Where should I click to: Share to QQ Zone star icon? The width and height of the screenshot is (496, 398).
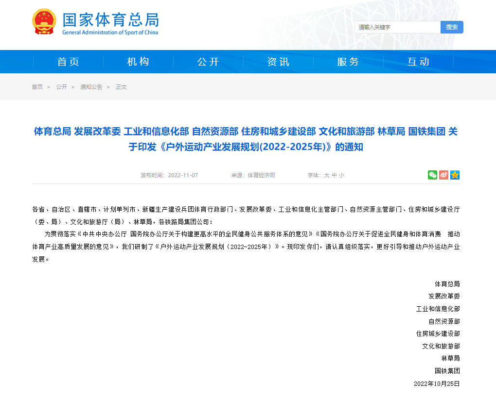[x=455, y=175]
